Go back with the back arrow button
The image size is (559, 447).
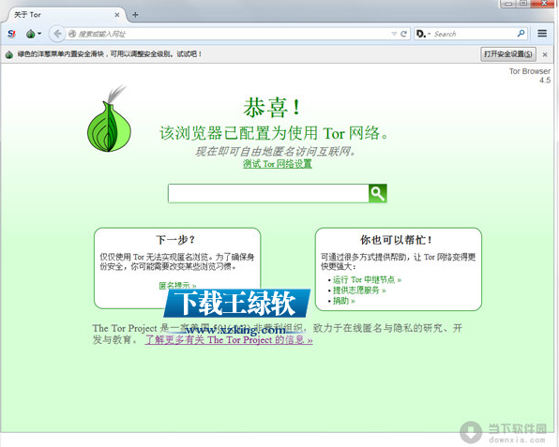click(57, 34)
